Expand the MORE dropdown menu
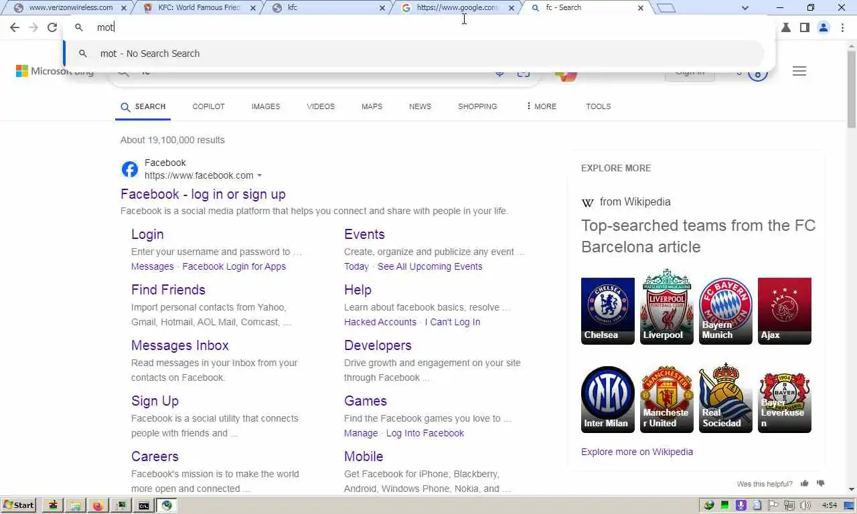This screenshot has height=514, width=857. point(541,106)
